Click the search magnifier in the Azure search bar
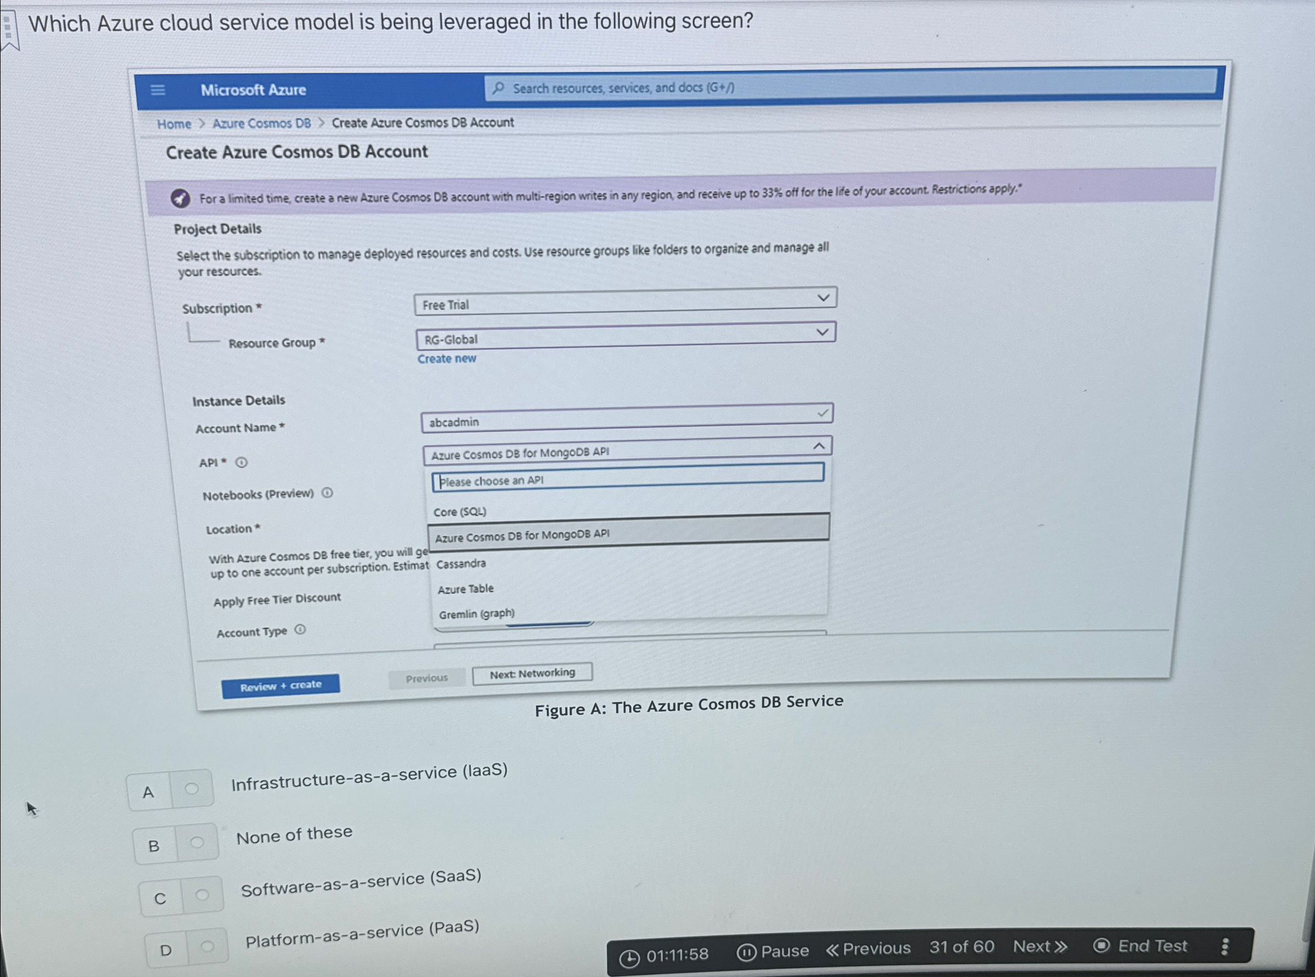 tap(499, 88)
